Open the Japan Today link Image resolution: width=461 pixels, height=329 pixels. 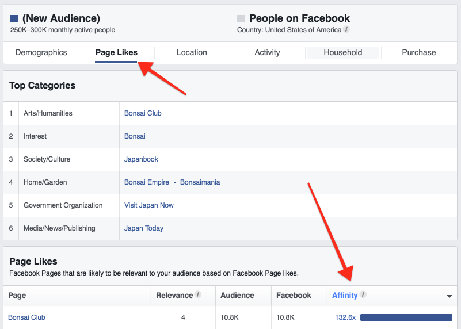click(x=144, y=228)
